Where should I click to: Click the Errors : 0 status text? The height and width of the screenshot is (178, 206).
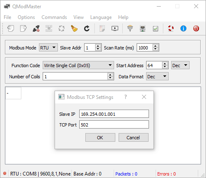(x=167, y=174)
